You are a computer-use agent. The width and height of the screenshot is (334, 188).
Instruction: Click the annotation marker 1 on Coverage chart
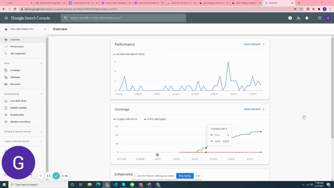157,155
